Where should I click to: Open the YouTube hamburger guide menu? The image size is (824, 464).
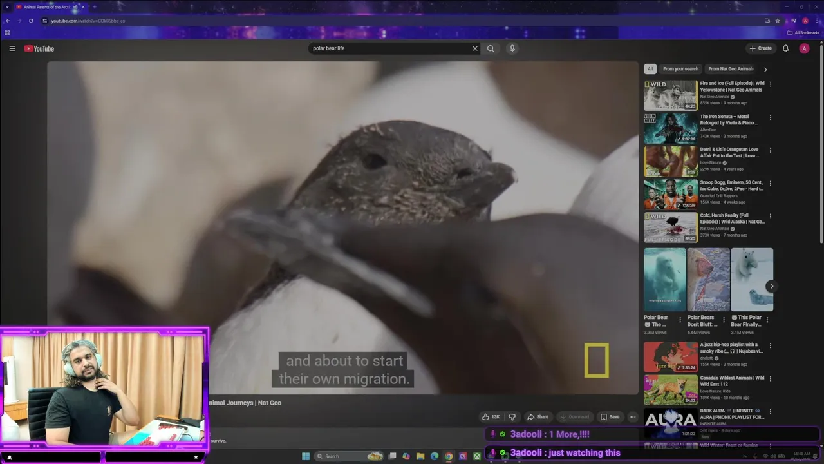click(12, 48)
